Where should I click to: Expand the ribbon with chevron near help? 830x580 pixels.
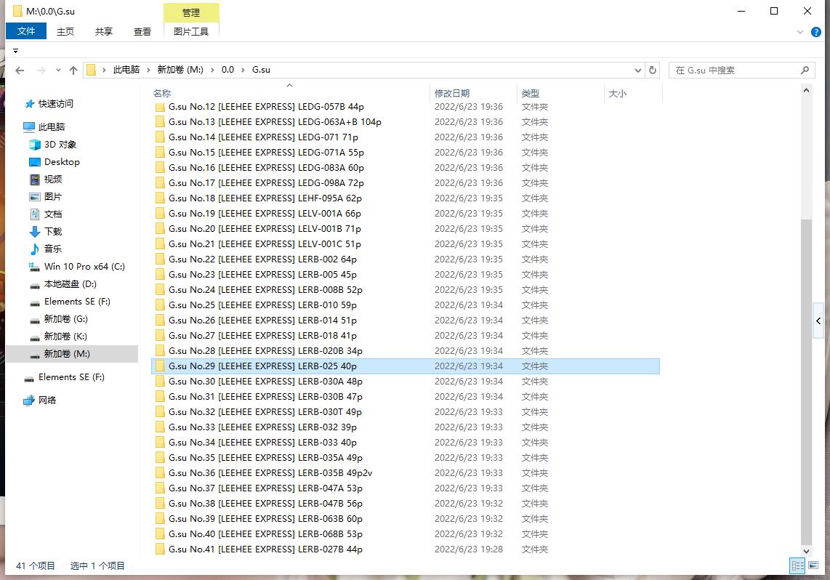pos(799,32)
